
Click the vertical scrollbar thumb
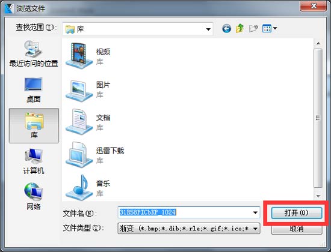(x=318, y=118)
